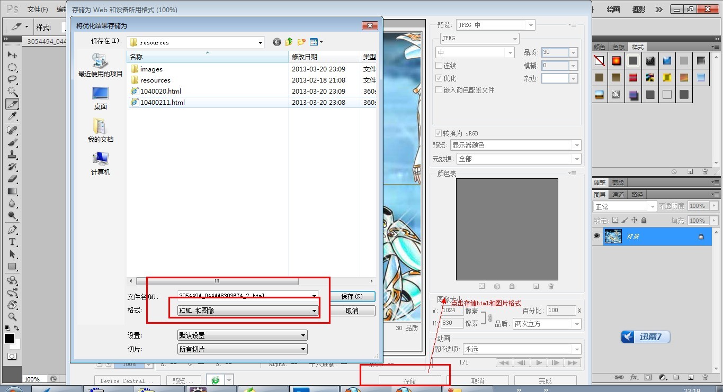Switch to the 路径 tab
Image resolution: width=723 pixels, height=392 pixels.
pyautogui.click(x=638, y=194)
